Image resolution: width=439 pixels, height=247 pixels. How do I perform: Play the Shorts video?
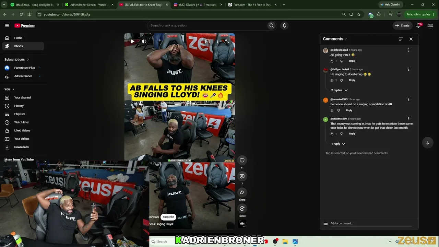[x=133, y=42]
